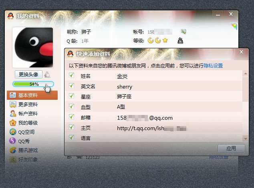The image size is (254, 188).
Task: Close the 快速添加资料 dialog
Action: click(241, 52)
